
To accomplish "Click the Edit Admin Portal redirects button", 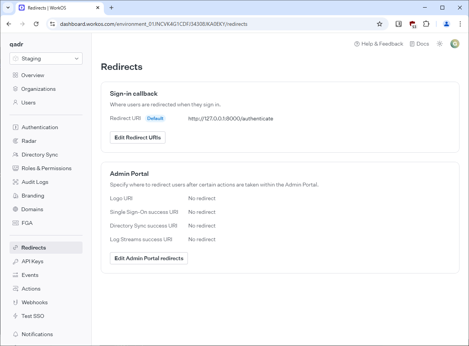I will (149, 258).
